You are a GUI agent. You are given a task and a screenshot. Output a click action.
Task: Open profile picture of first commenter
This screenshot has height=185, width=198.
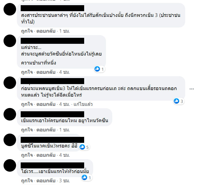point(10,9)
